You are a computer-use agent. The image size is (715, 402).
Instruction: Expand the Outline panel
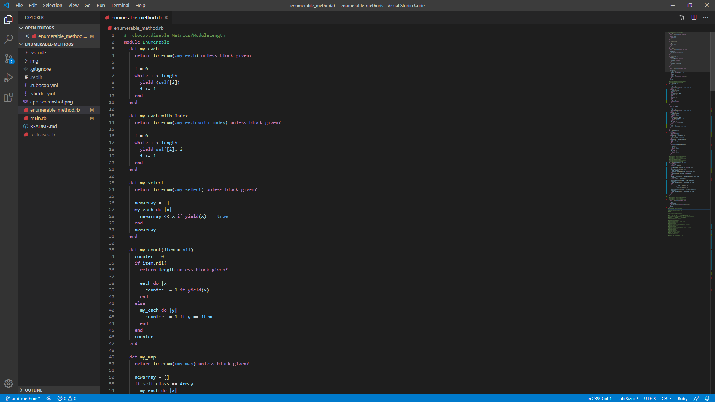pyautogui.click(x=34, y=390)
